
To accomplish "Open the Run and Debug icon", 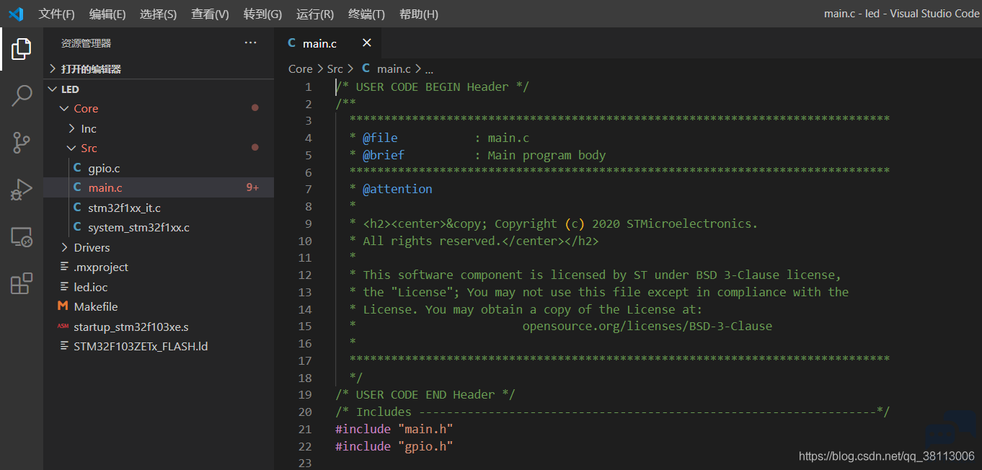I will (22, 190).
